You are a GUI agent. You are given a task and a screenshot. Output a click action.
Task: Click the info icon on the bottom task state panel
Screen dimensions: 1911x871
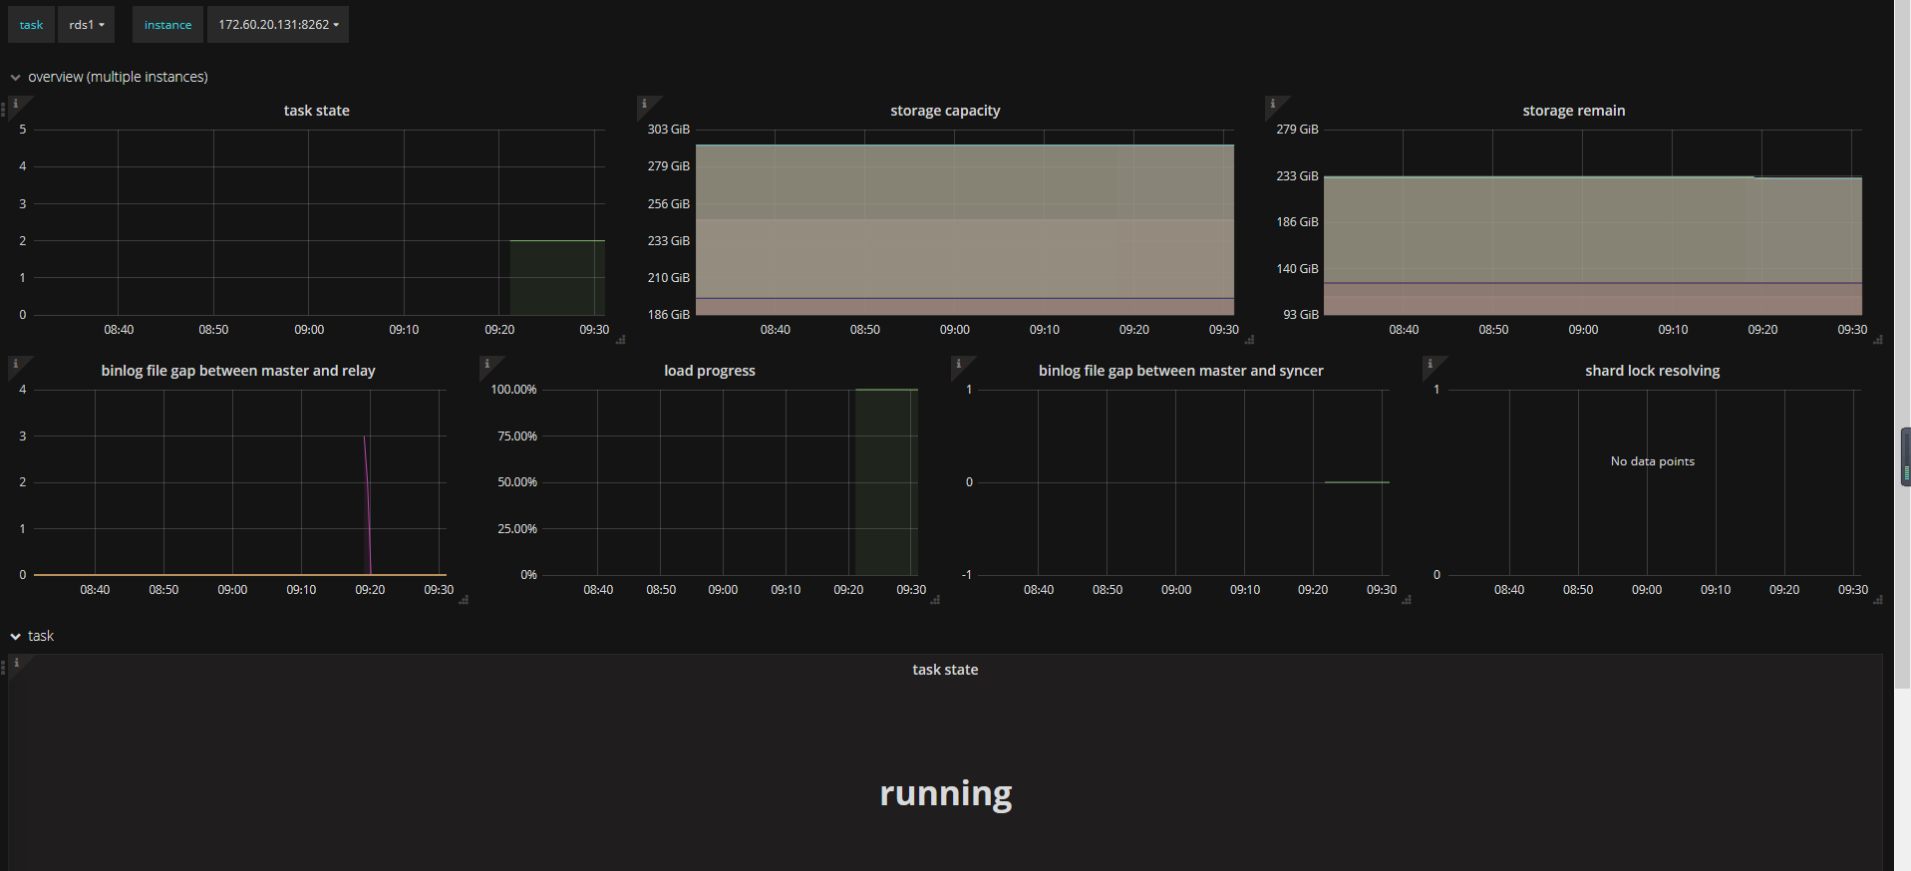tap(16, 663)
